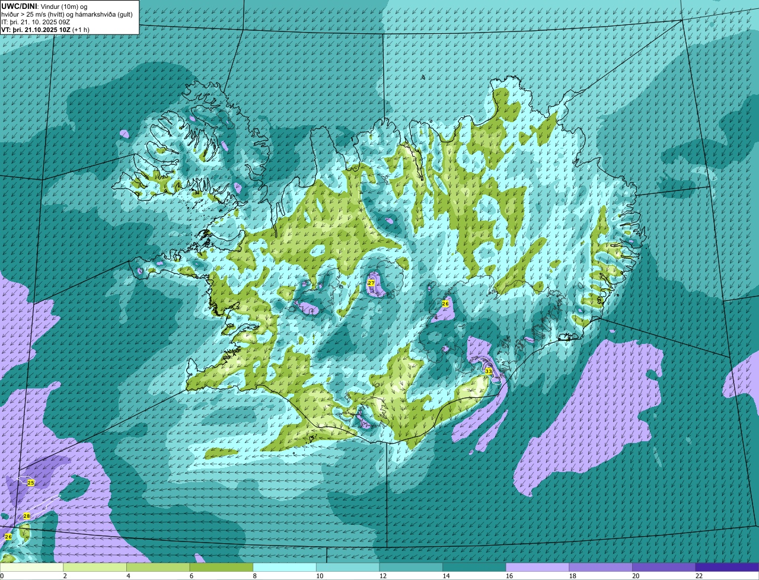Click the yellow gust marker labelled 33

488,371
